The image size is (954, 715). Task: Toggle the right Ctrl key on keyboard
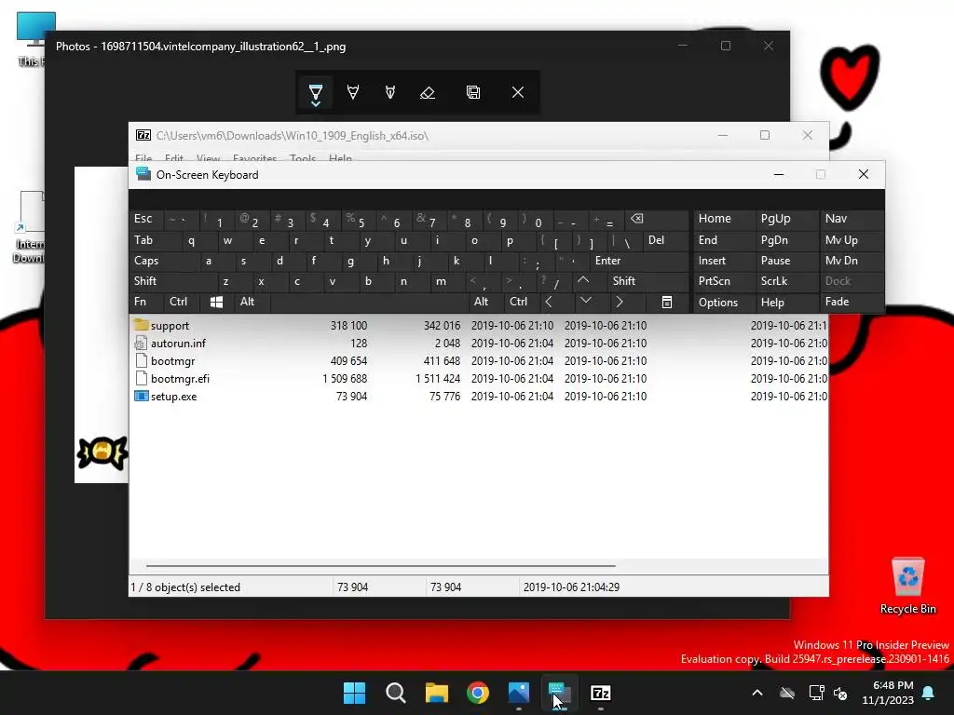point(522,302)
